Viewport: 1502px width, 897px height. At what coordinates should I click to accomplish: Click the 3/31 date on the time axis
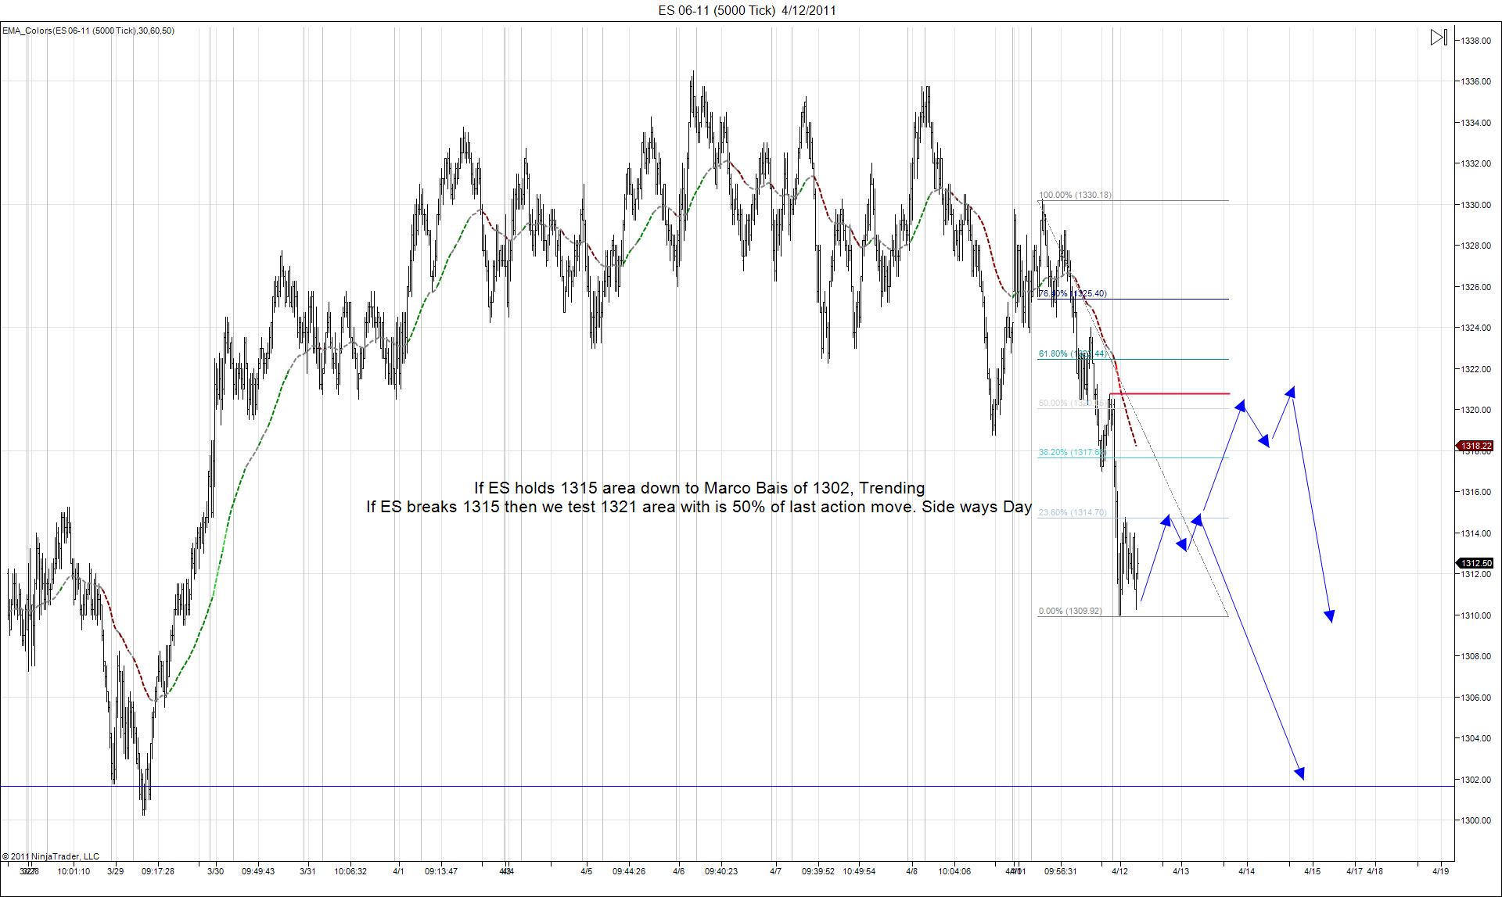pyautogui.click(x=308, y=870)
